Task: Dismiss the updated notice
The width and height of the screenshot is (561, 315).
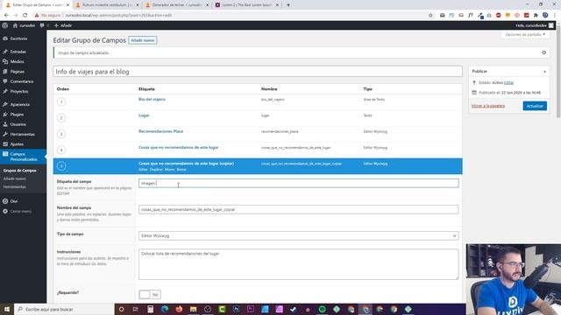Action: click(543, 52)
